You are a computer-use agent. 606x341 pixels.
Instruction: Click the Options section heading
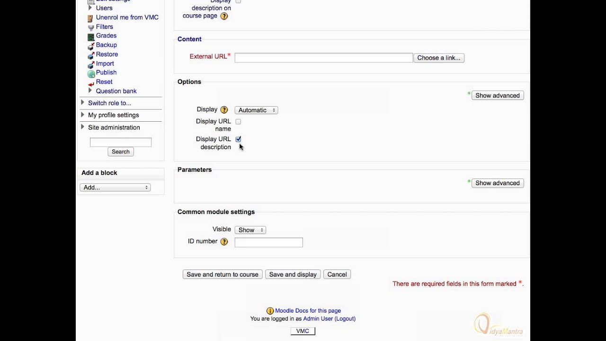click(189, 82)
